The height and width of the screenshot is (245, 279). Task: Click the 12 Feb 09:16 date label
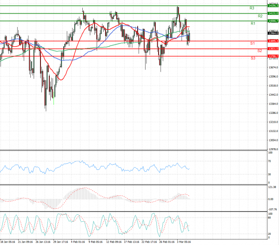114,242
